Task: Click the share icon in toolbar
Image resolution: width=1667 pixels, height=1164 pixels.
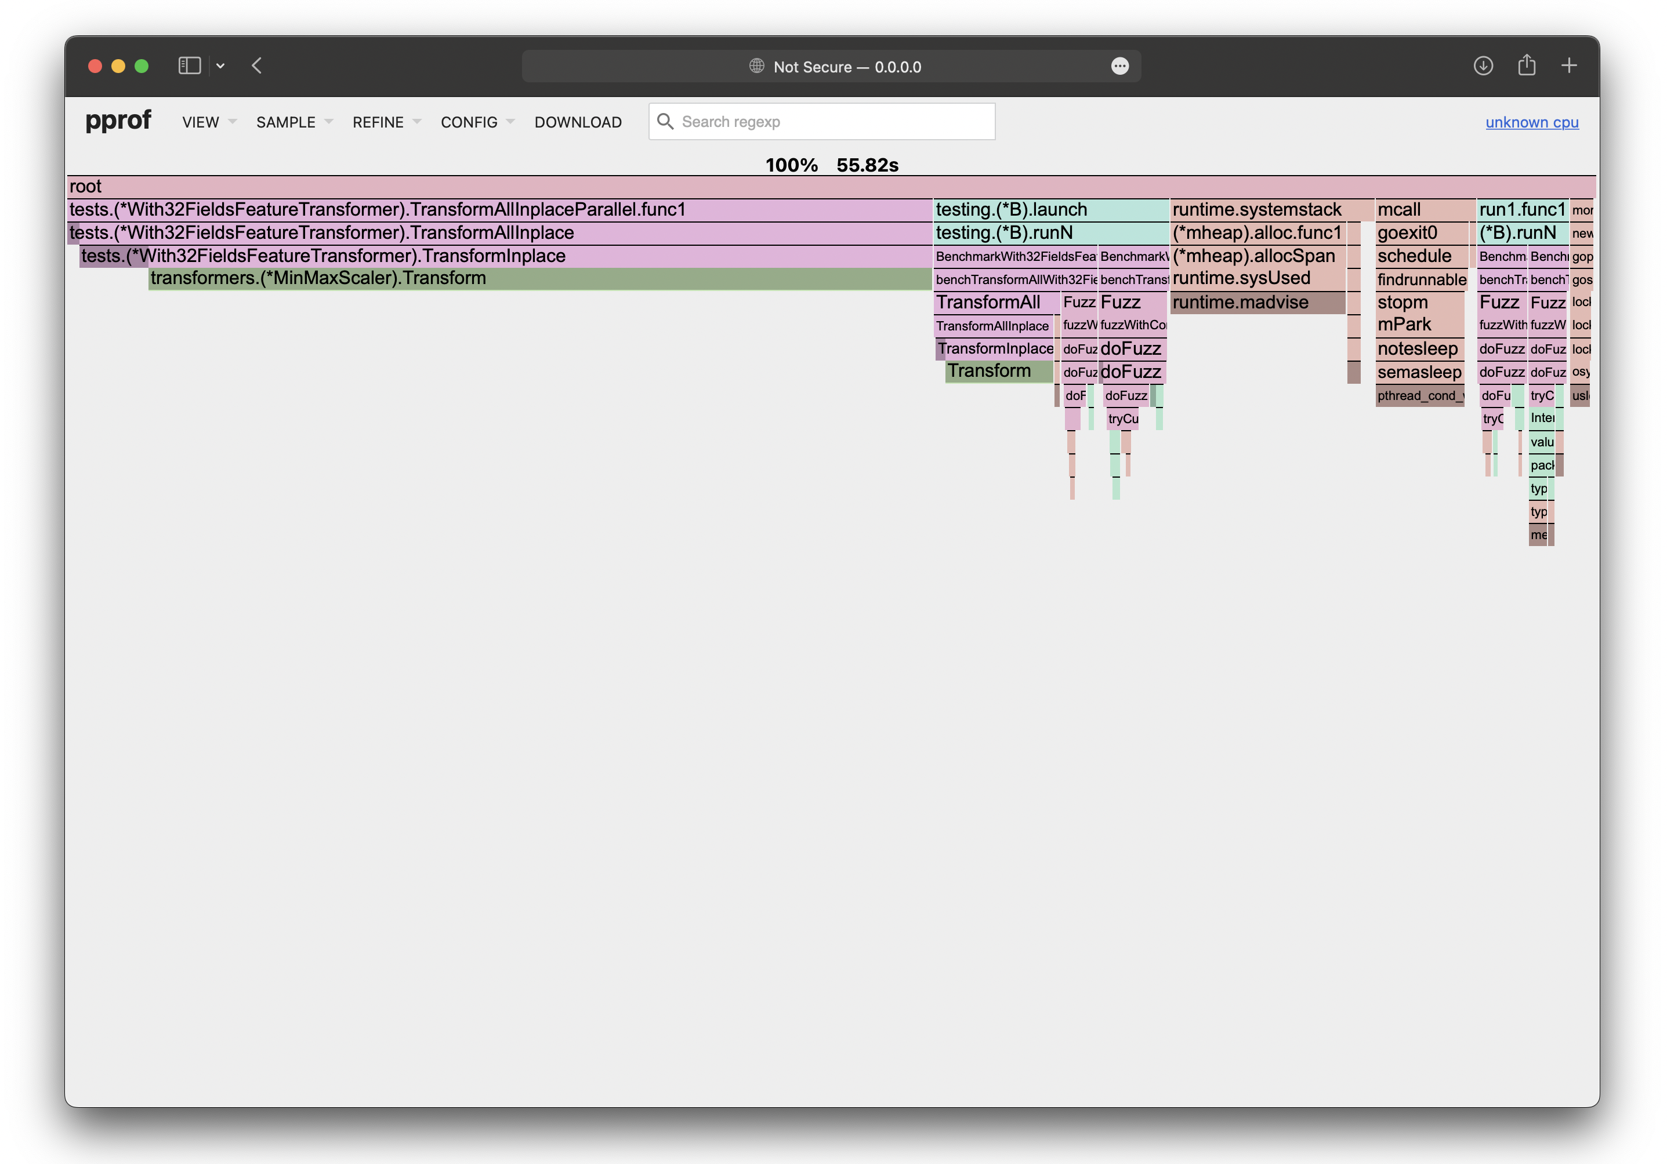Action: [x=1526, y=66]
